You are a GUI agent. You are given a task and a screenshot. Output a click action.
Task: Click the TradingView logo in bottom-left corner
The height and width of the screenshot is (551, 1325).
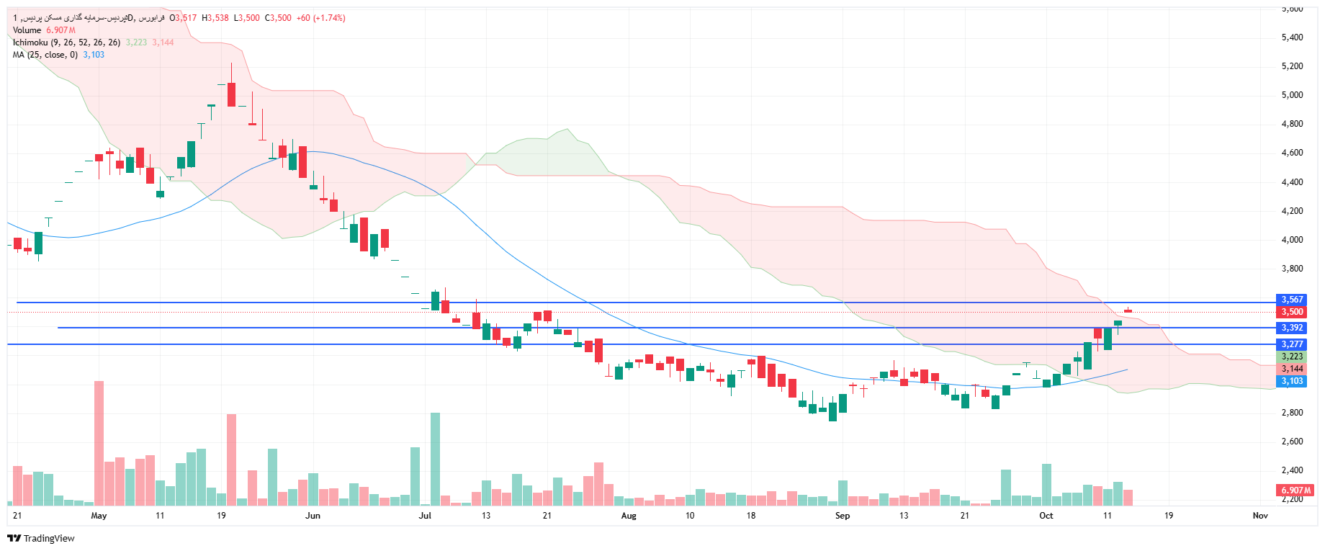click(x=41, y=538)
